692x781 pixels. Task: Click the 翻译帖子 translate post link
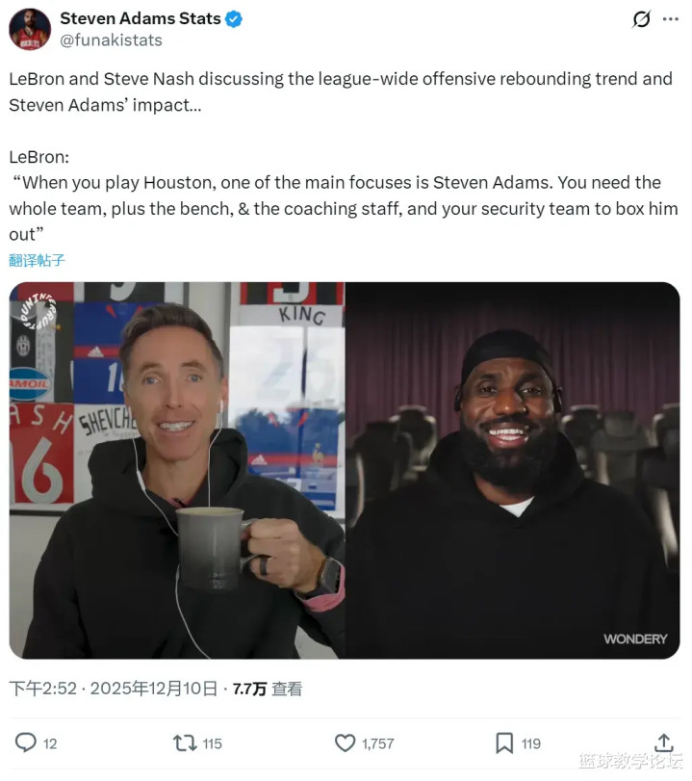point(37,260)
